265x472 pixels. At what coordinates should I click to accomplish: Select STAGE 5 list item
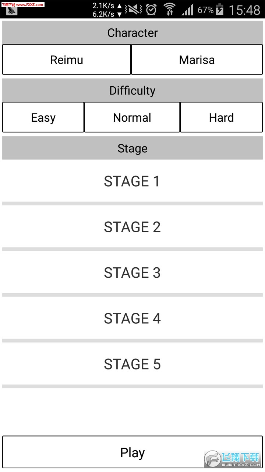pyautogui.click(x=132, y=364)
